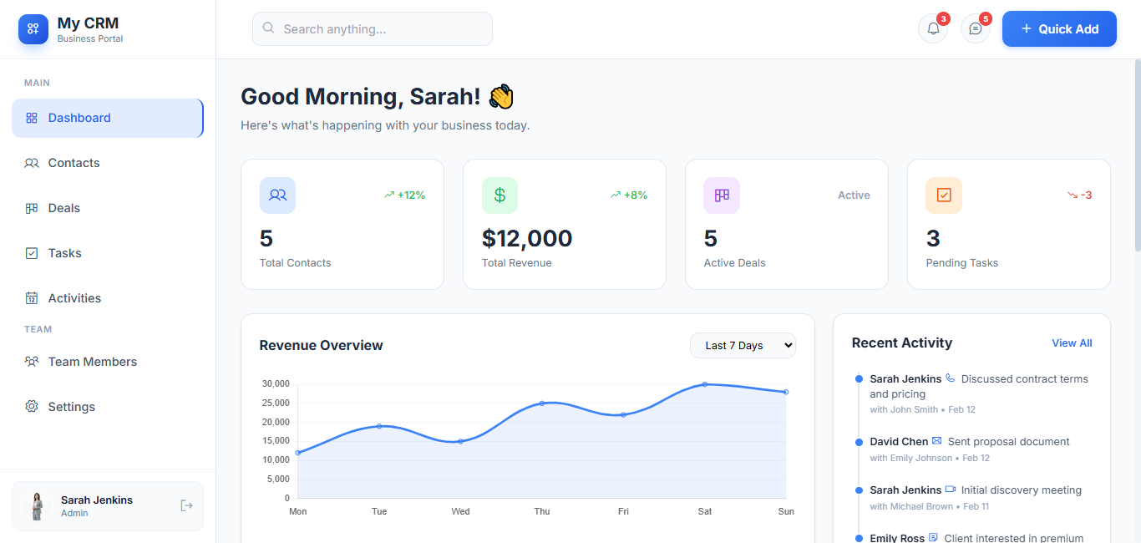
Task: Select Tasks from the sidebar menu
Action: coord(64,253)
